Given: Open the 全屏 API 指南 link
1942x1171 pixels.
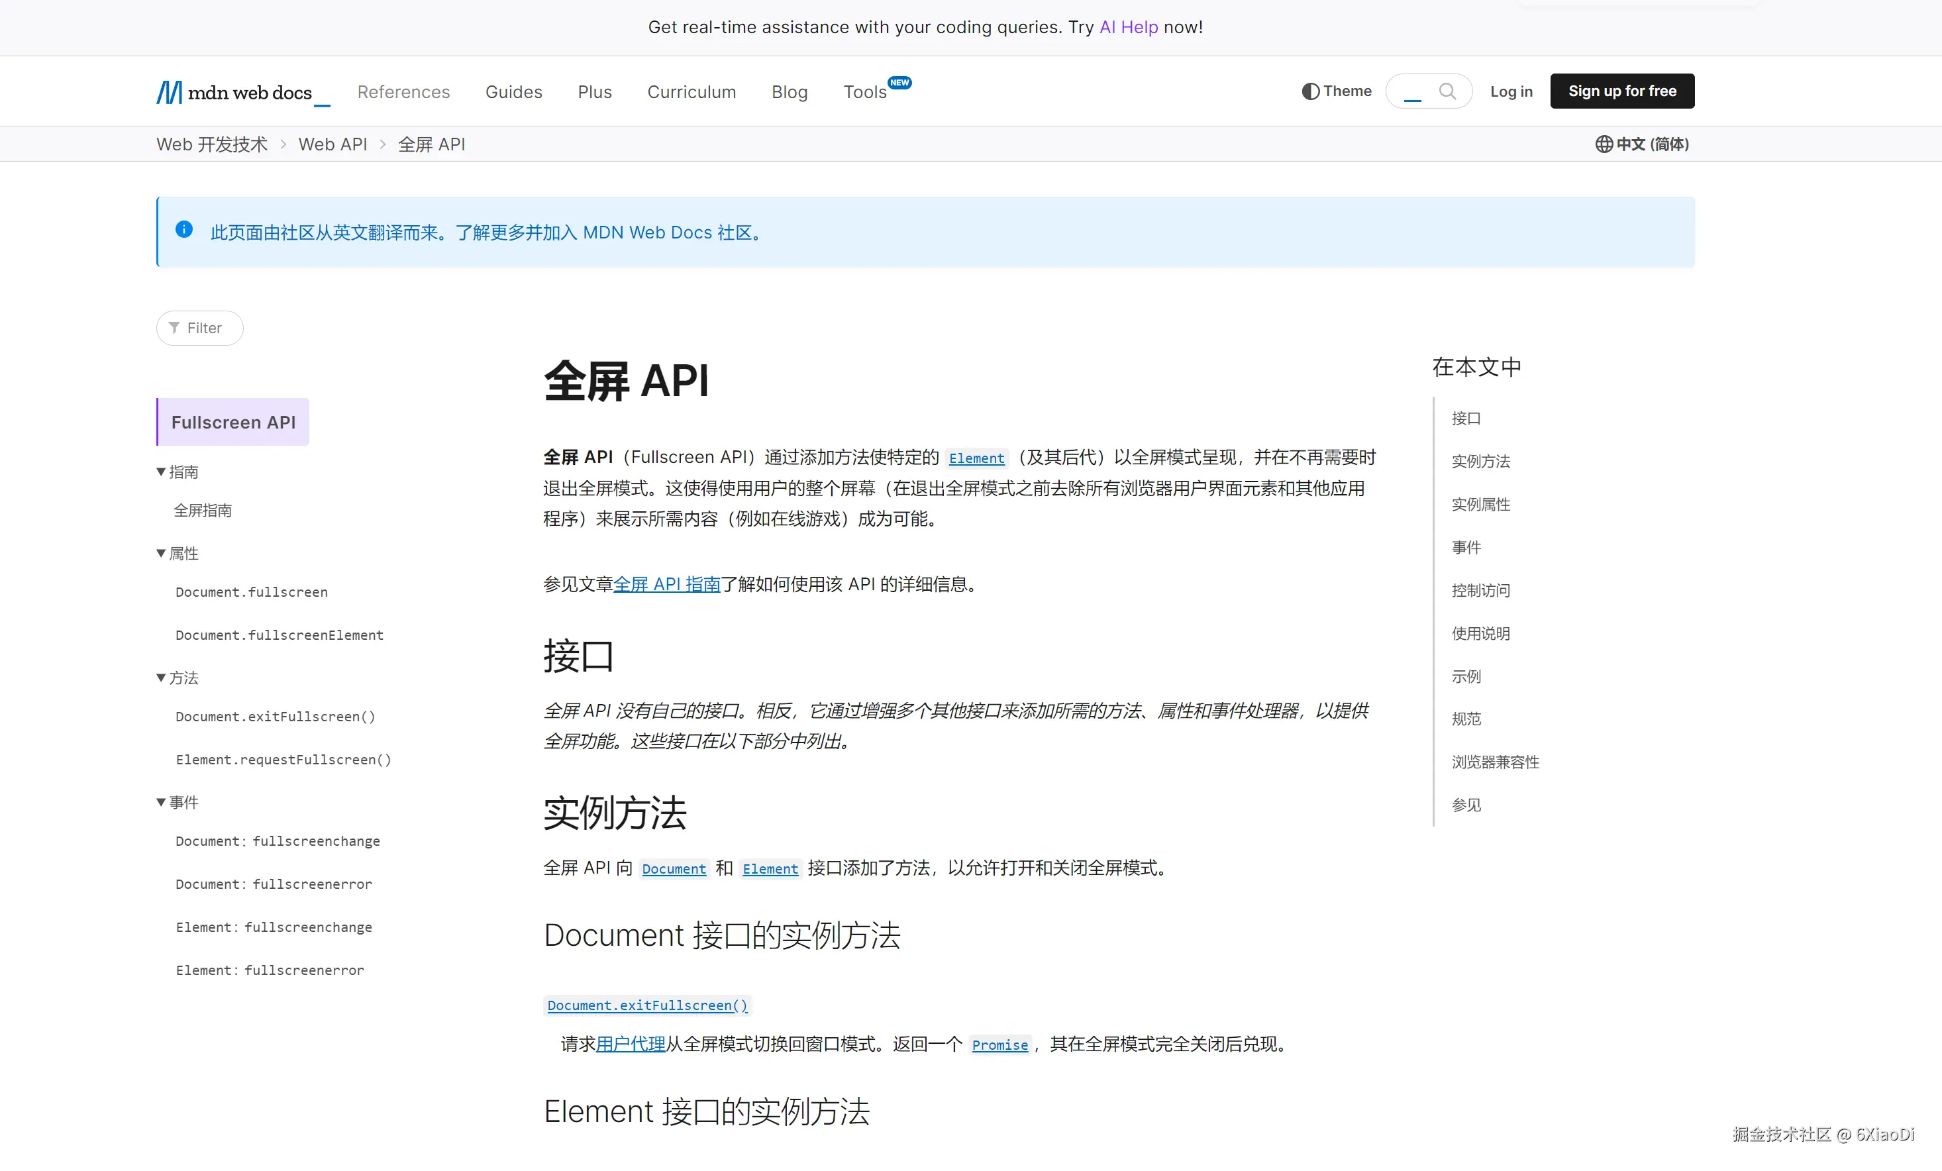Looking at the screenshot, I should click(667, 585).
